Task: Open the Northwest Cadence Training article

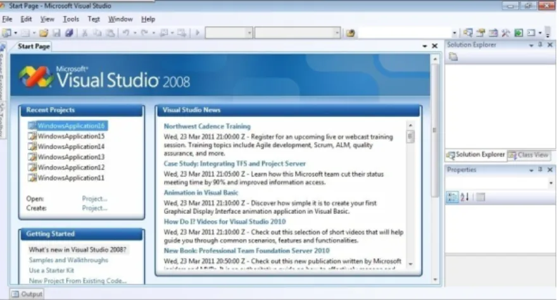Action: coord(207,126)
